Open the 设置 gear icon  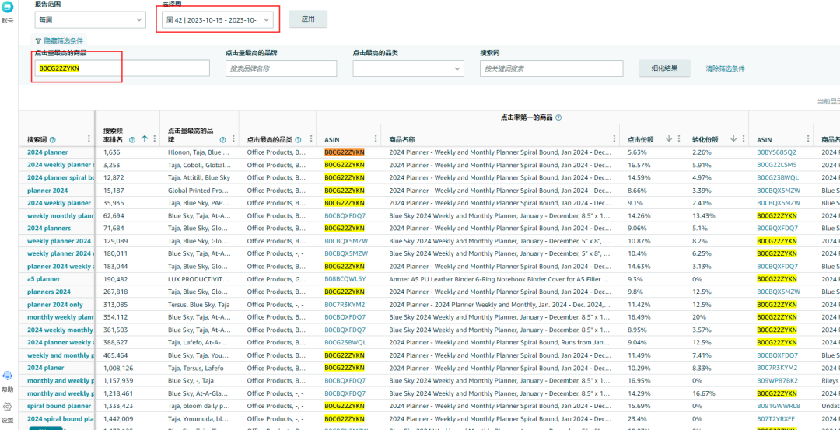pyautogui.click(x=8, y=407)
